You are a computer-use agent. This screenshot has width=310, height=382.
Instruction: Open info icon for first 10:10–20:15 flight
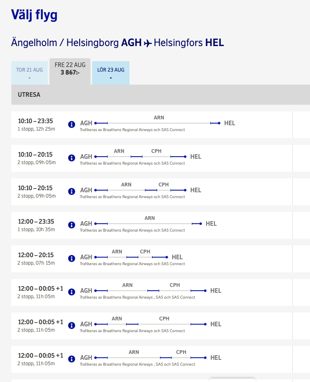(x=71, y=157)
